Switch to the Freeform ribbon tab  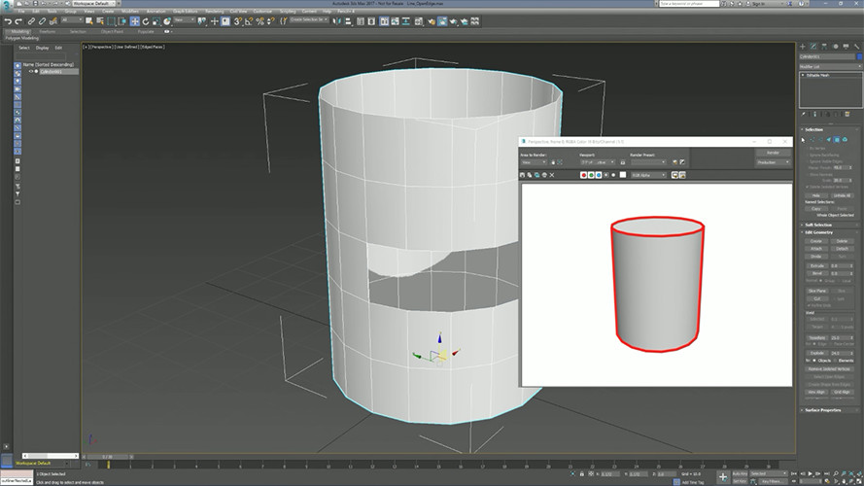click(48, 31)
